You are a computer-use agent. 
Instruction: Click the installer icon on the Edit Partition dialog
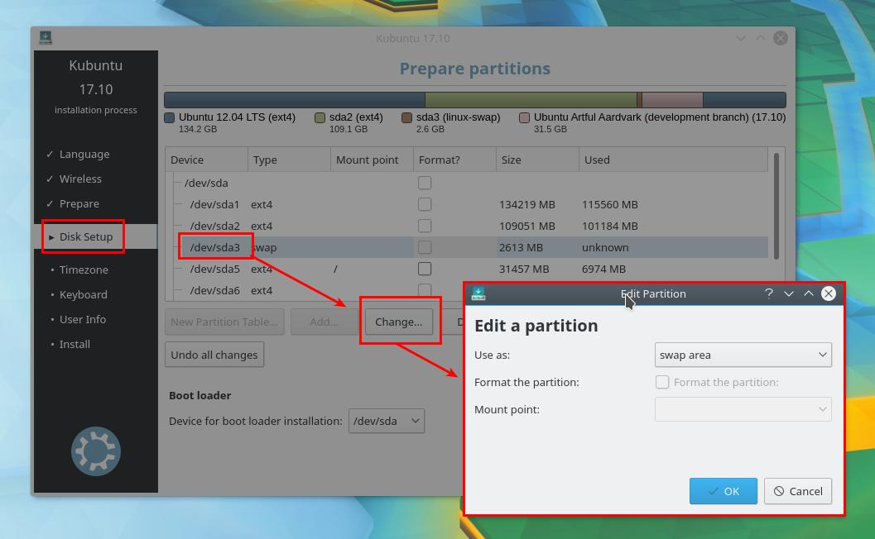click(x=478, y=293)
